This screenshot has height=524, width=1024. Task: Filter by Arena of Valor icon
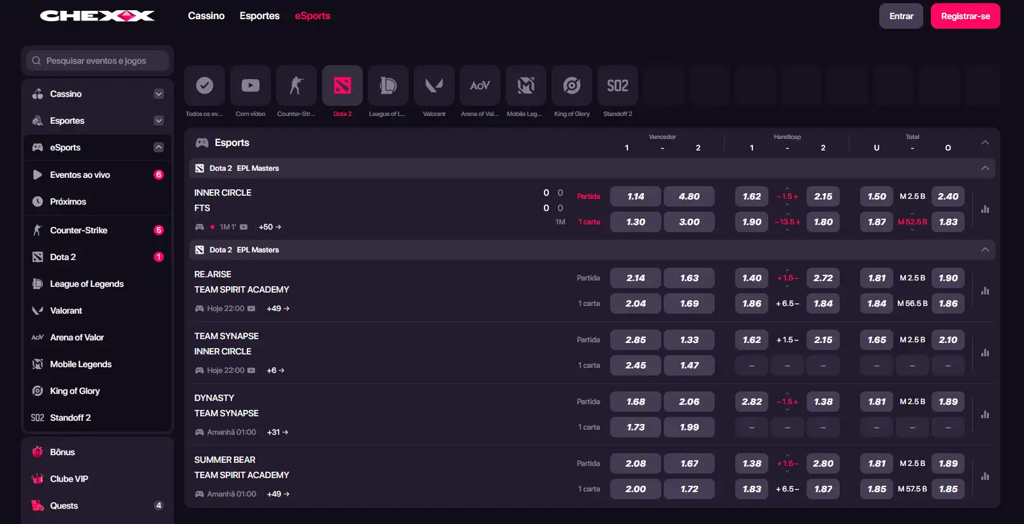point(480,85)
